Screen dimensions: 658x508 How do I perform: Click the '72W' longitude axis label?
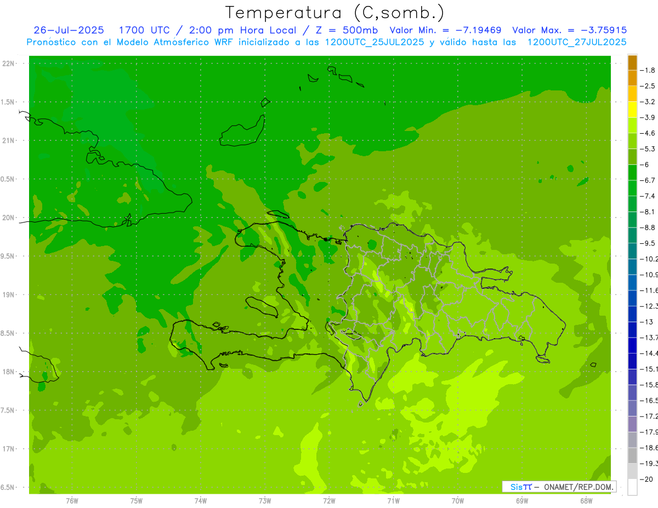click(x=330, y=501)
